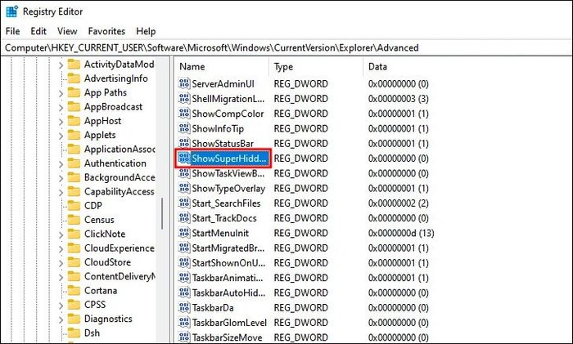This screenshot has width=573, height=344.
Task: Expand the BackgroundAcce key
Action: click(61, 178)
